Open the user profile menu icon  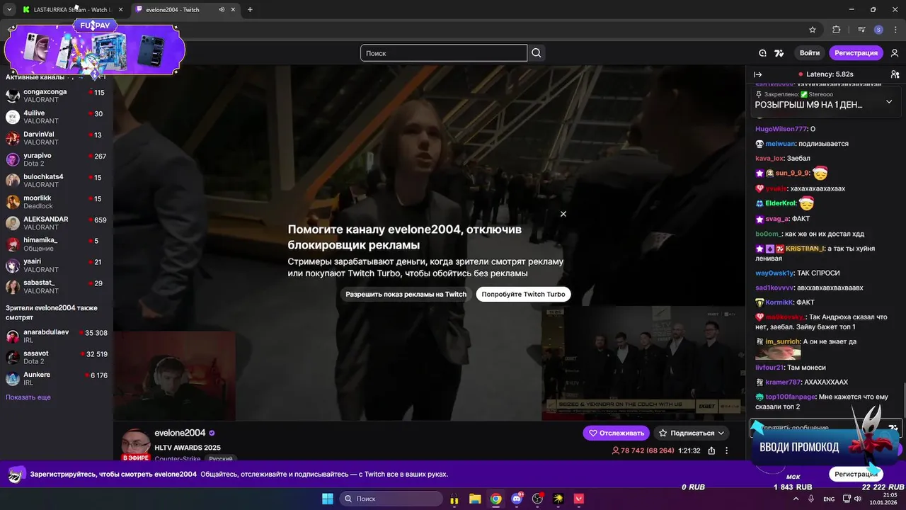[x=895, y=53]
